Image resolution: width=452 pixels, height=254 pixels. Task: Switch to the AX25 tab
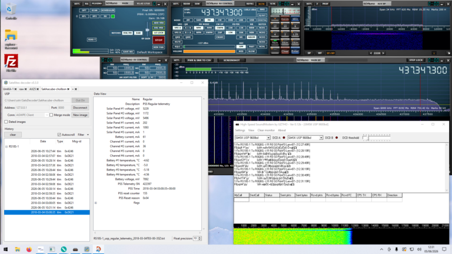click(x=32, y=89)
